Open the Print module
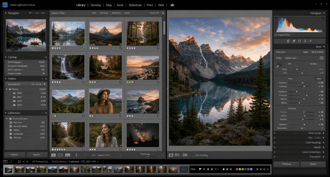330x177 pixels. click(x=150, y=5)
